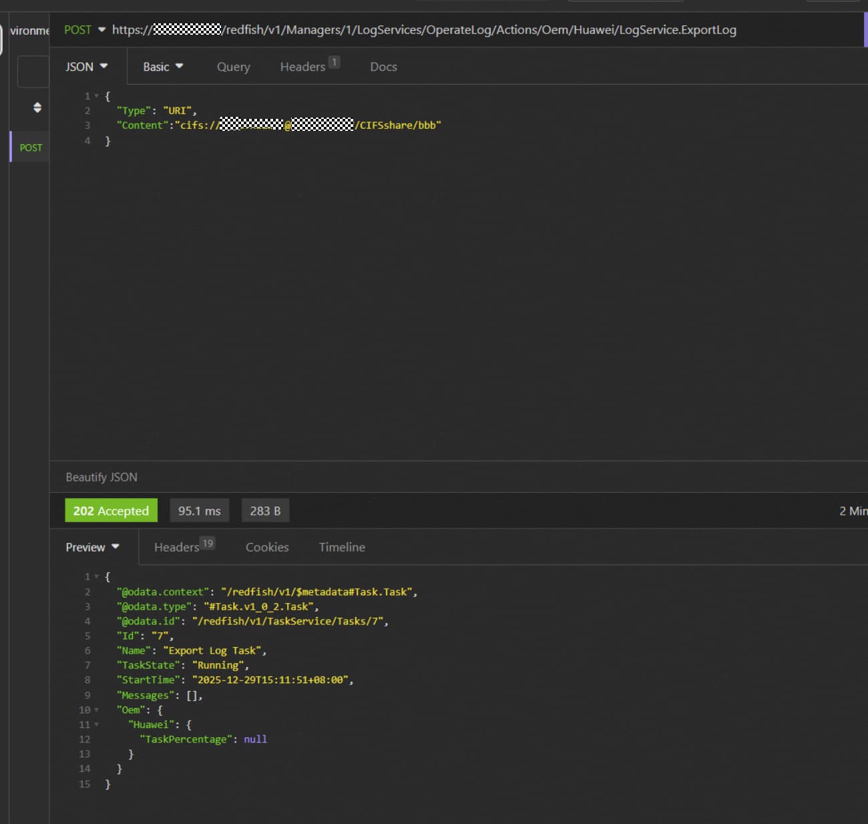The width and height of the screenshot is (868, 824).
Task: Open the Timeline tab
Action: pyautogui.click(x=342, y=548)
